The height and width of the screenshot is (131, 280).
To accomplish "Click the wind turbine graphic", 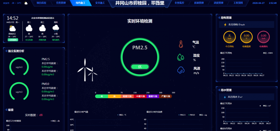I will [87, 70].
